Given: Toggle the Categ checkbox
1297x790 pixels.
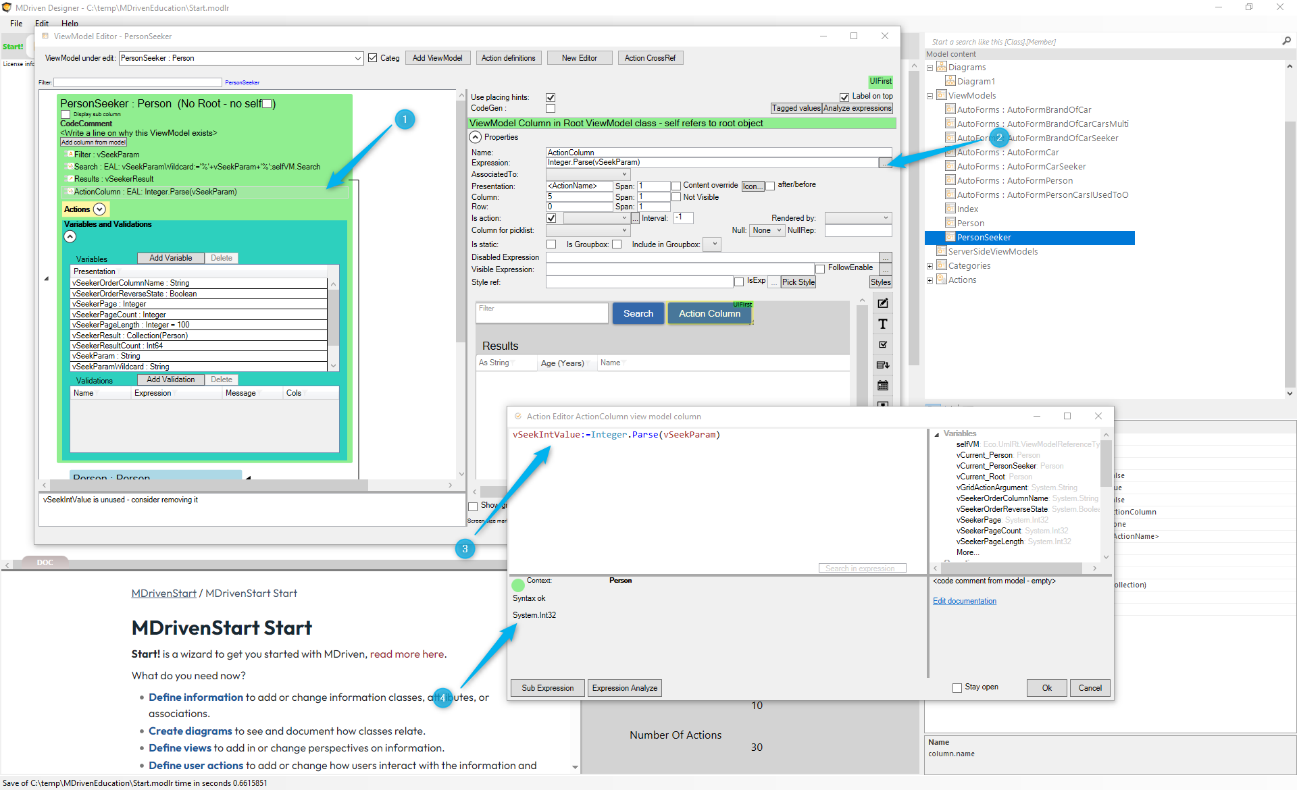Looking at the screenshot, I should tap(372, 58).
